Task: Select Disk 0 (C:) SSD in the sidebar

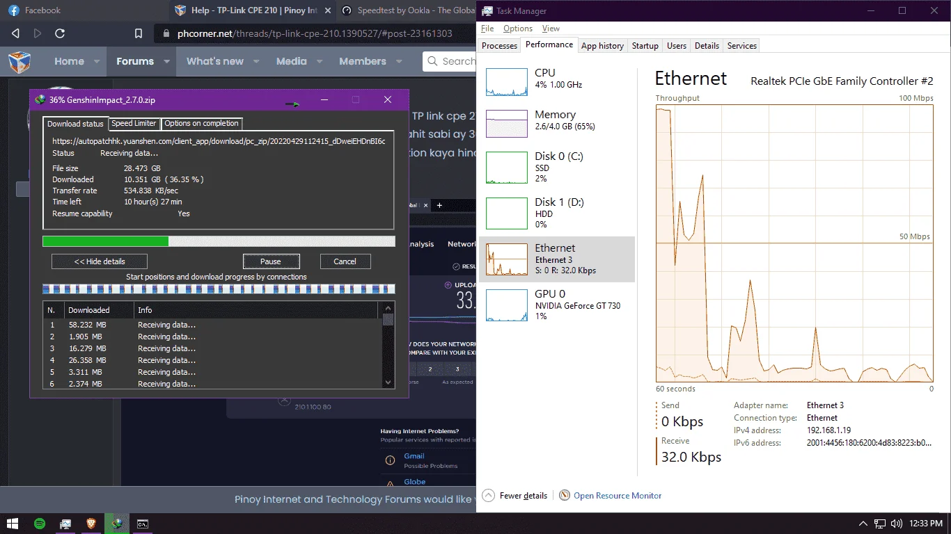Action: pos(557,167)
